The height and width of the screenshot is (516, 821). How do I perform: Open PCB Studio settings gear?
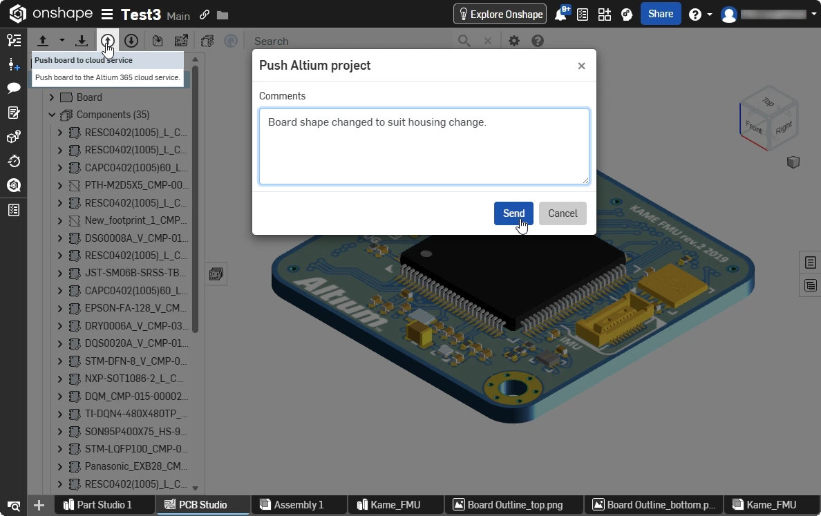pos(514,41)
